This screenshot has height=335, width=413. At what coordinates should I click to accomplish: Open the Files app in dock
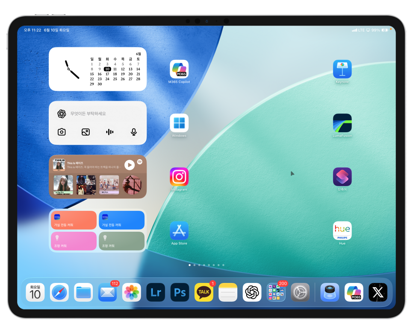pyautogui.click(x=83, y=292)
